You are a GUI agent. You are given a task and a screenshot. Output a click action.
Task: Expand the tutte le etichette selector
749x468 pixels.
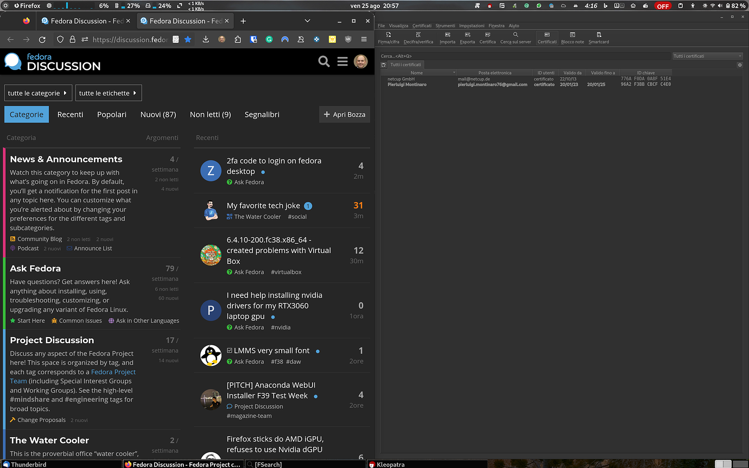(109, 92)
